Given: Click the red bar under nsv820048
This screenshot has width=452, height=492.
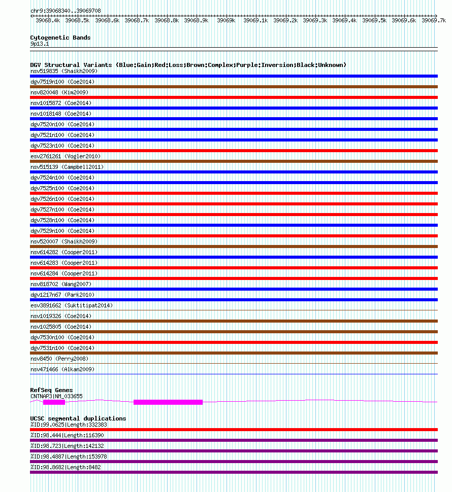Looking at the screenshot, I should [x=234, y=97].
